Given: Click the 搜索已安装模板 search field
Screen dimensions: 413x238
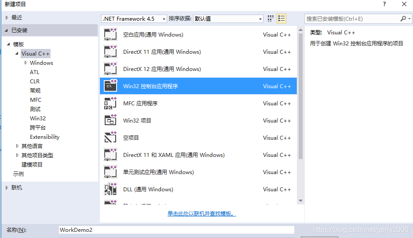Looking at the screenshot, I should pyautogui.click(x=353, y=19).
